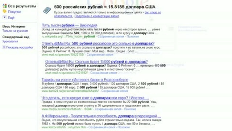Expand the 'Ещё' dropdown arrow

(4, 17)
